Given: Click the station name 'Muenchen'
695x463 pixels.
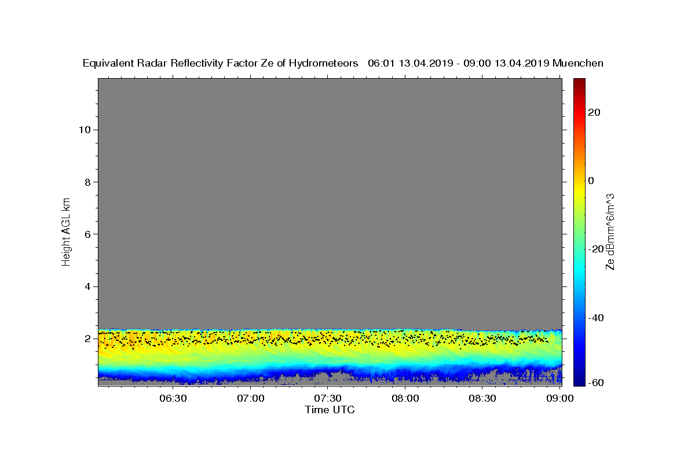Looking at the screenshot, I should (578, 64).
